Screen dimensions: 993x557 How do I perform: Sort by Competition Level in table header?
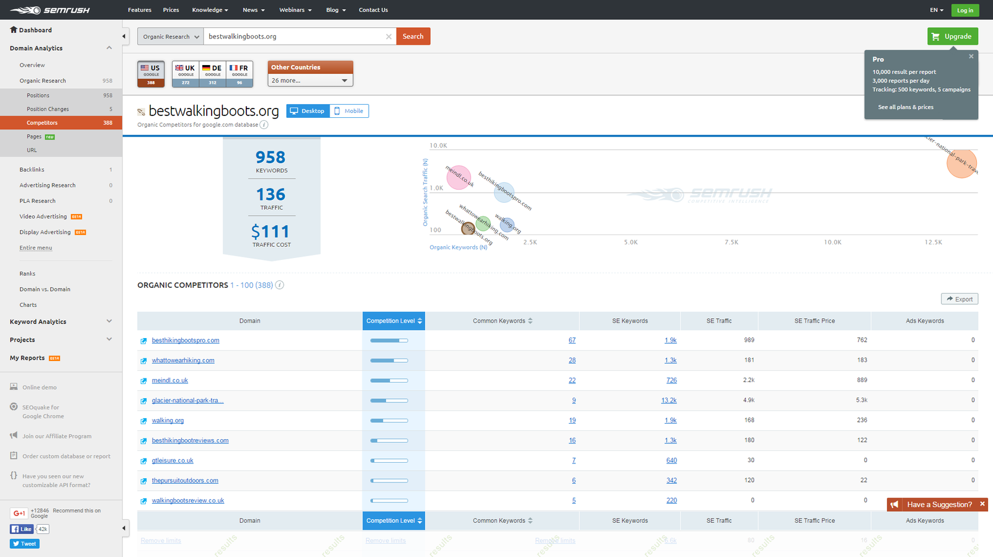tap(393, 321)
